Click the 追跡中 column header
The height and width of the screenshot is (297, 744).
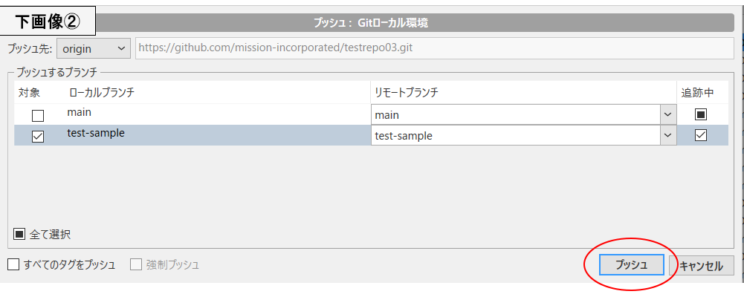(x=697, y=92)
